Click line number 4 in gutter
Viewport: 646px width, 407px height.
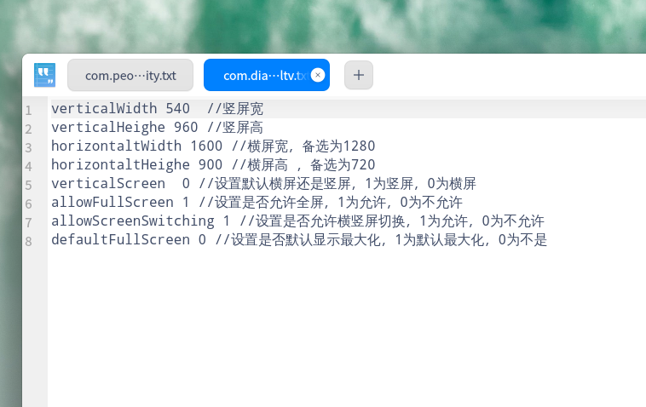click(28, 166)
